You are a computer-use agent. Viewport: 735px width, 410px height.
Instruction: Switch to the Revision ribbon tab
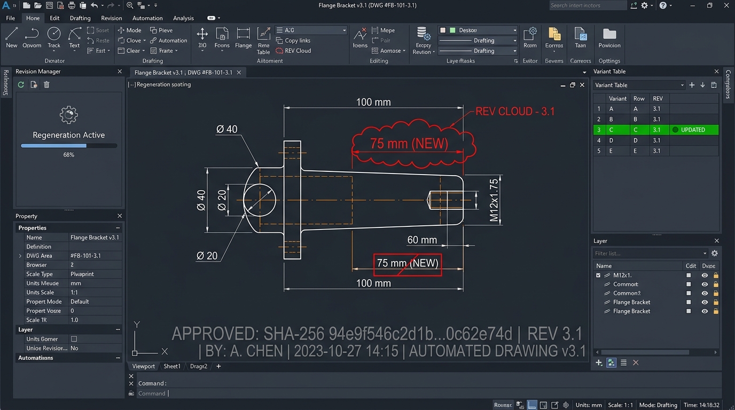(x=112, y=18)
